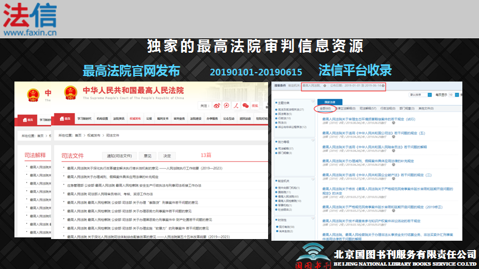This screenshot has width=479, height=269.
Task: Open '套路贷' 刑事案件意见 document link
Action: [x=133, y=202]
